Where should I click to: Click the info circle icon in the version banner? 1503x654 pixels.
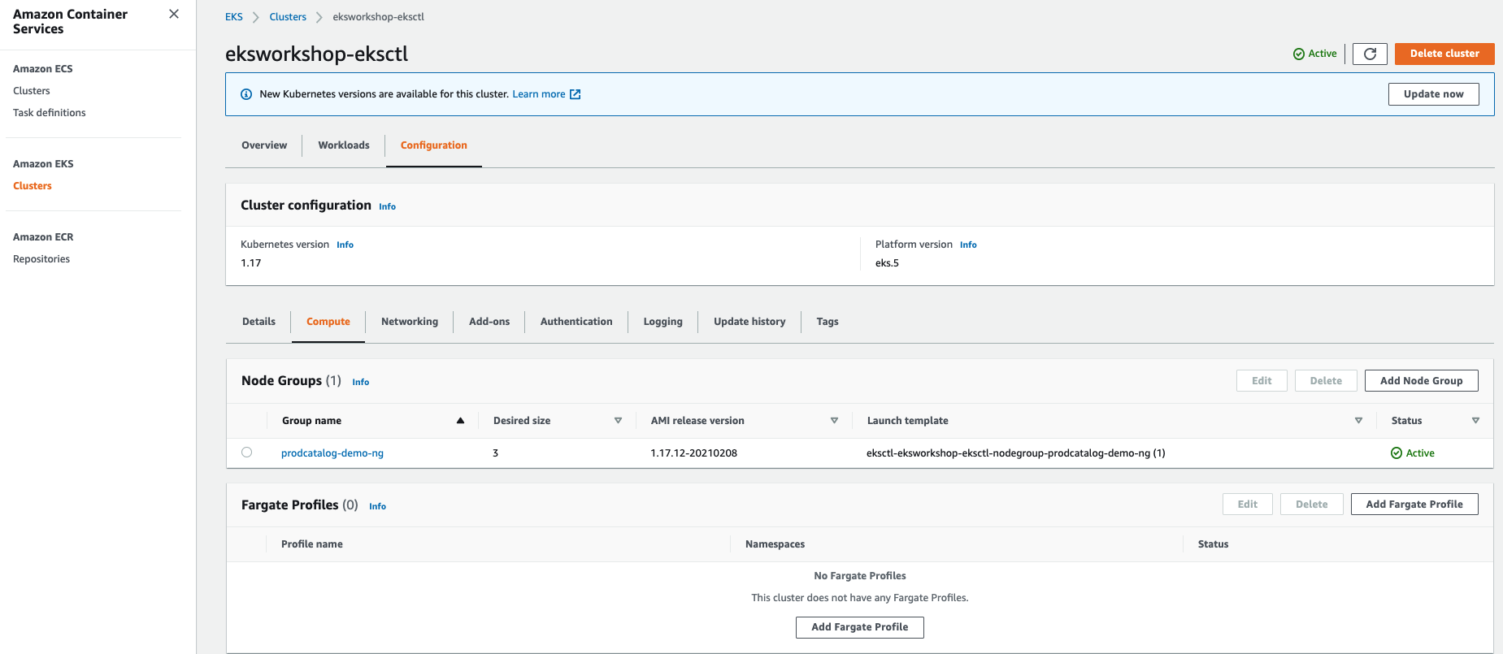[246, 94]
